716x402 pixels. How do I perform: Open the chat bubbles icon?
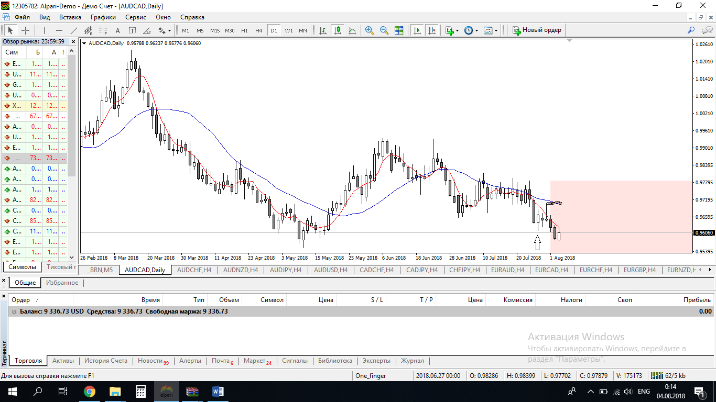pyautogui.click(x=706, y=30)
